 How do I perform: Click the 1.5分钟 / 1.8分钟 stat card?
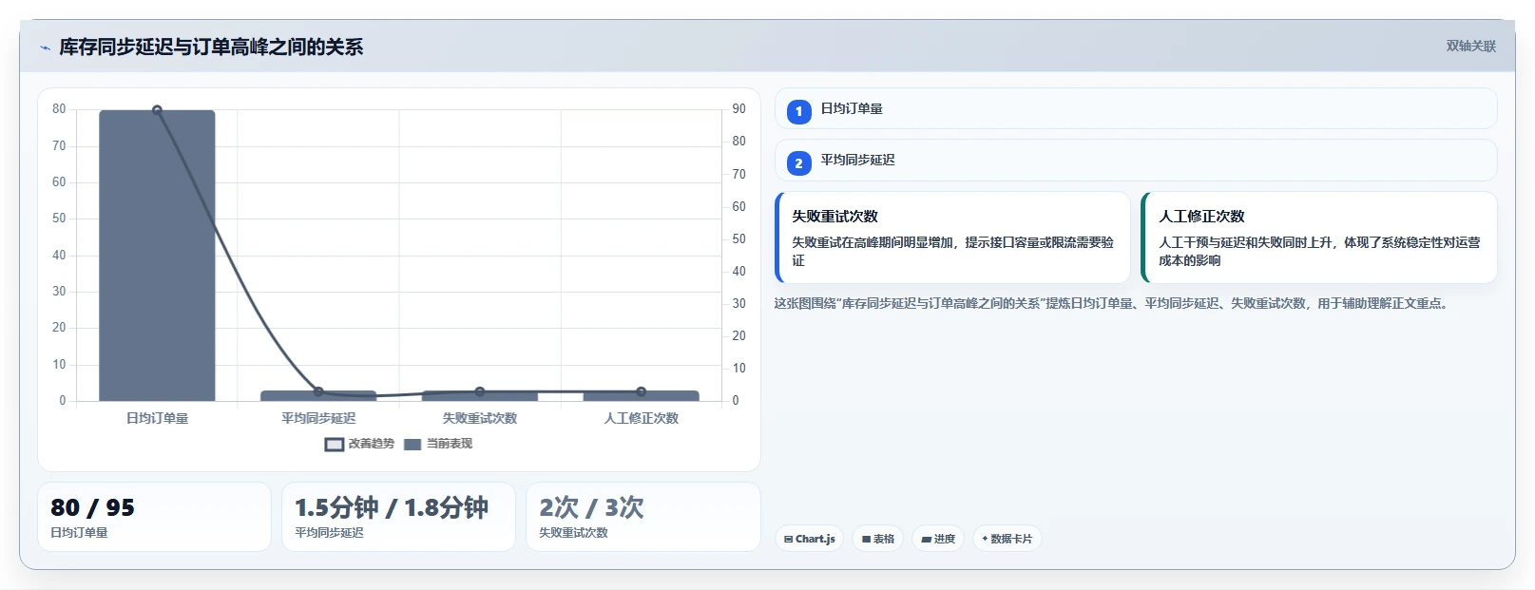click(398, 517)
